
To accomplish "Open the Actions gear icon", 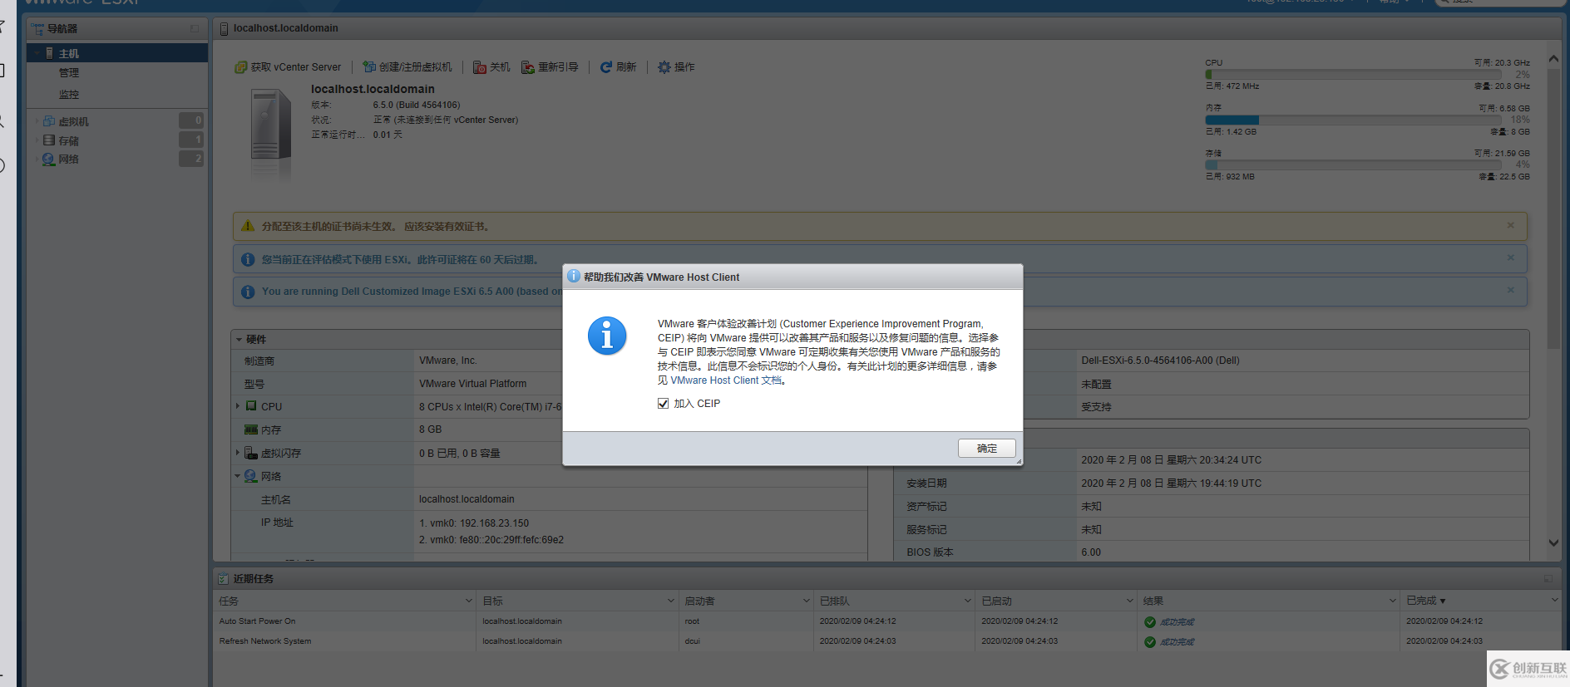I will [x=664, y=67].
